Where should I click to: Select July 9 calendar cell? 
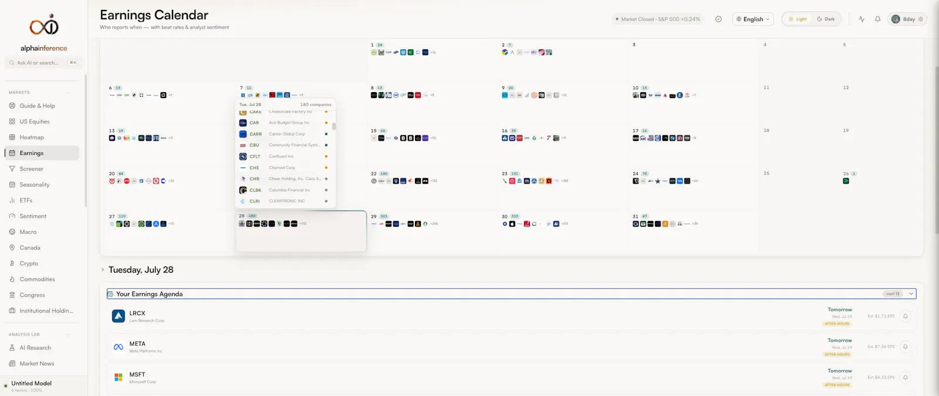tap(563, 103)
